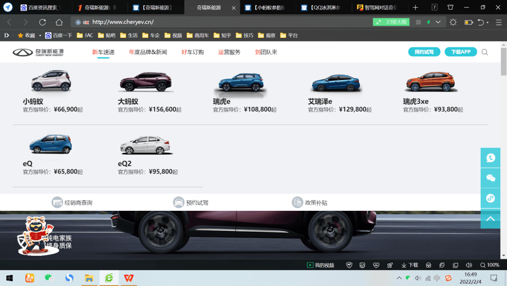507x286 pixels.
Task: Show the tab count list icon
Action: pos(434,7)
